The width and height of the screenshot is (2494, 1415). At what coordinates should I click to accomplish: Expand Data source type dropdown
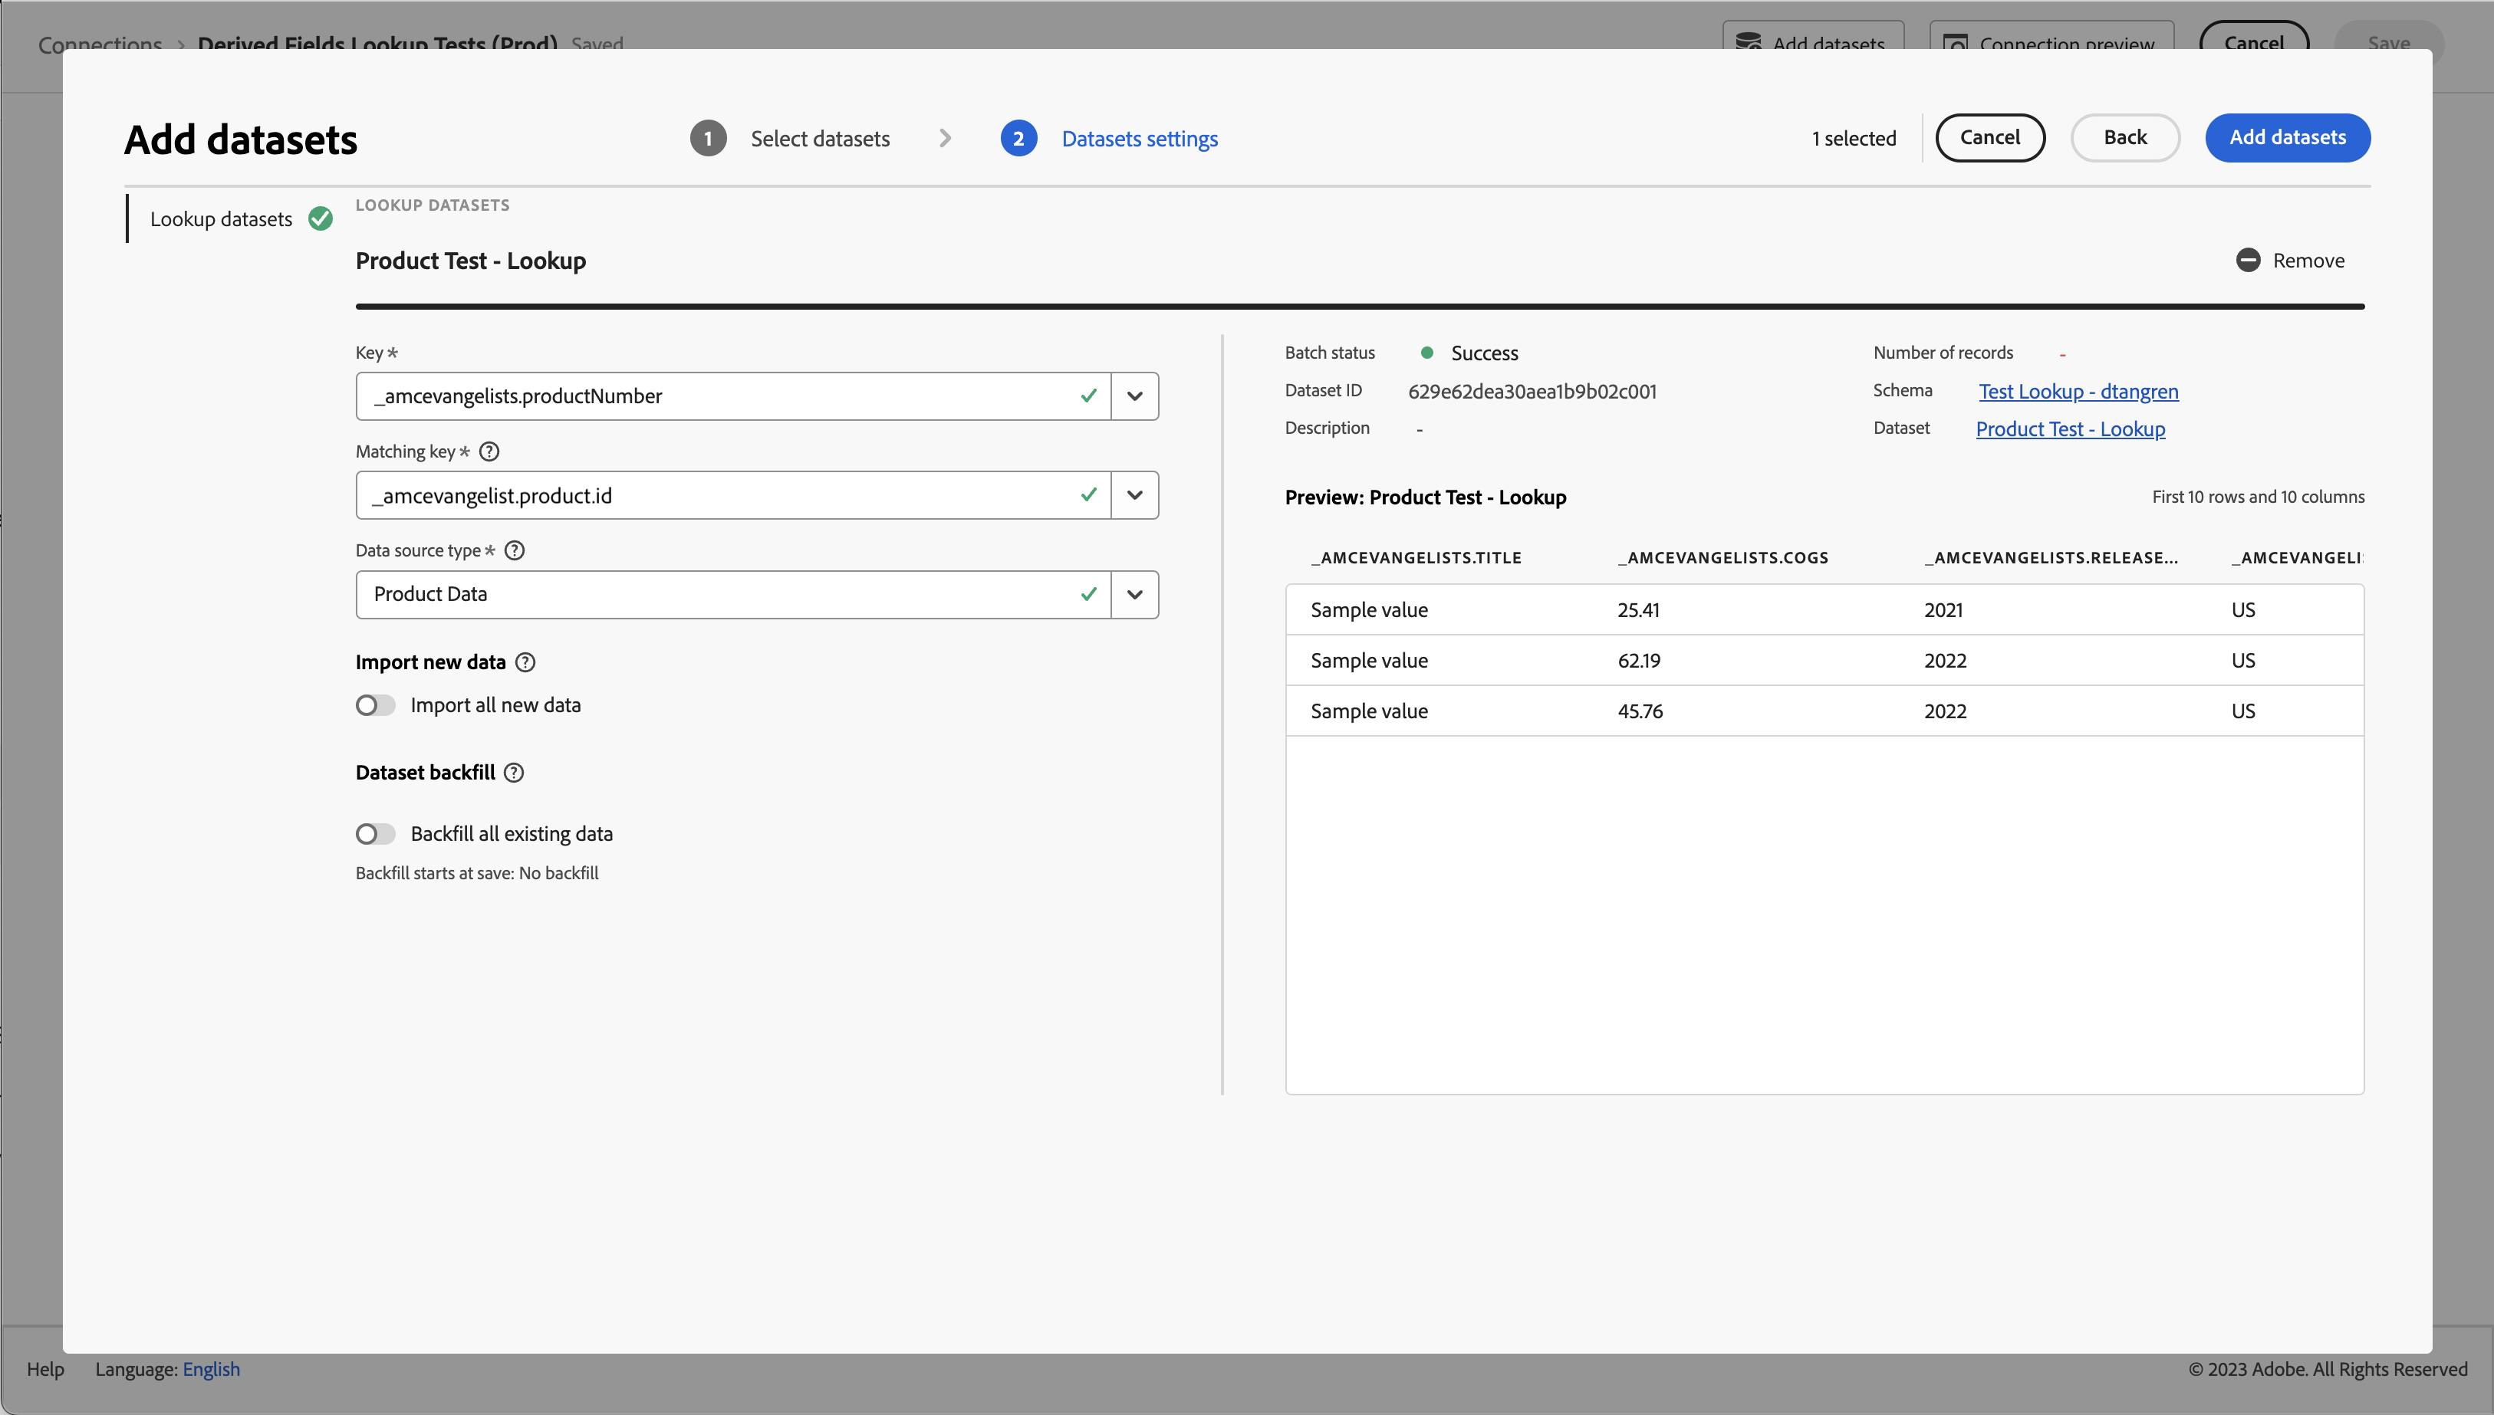[x=1133, y=595]
